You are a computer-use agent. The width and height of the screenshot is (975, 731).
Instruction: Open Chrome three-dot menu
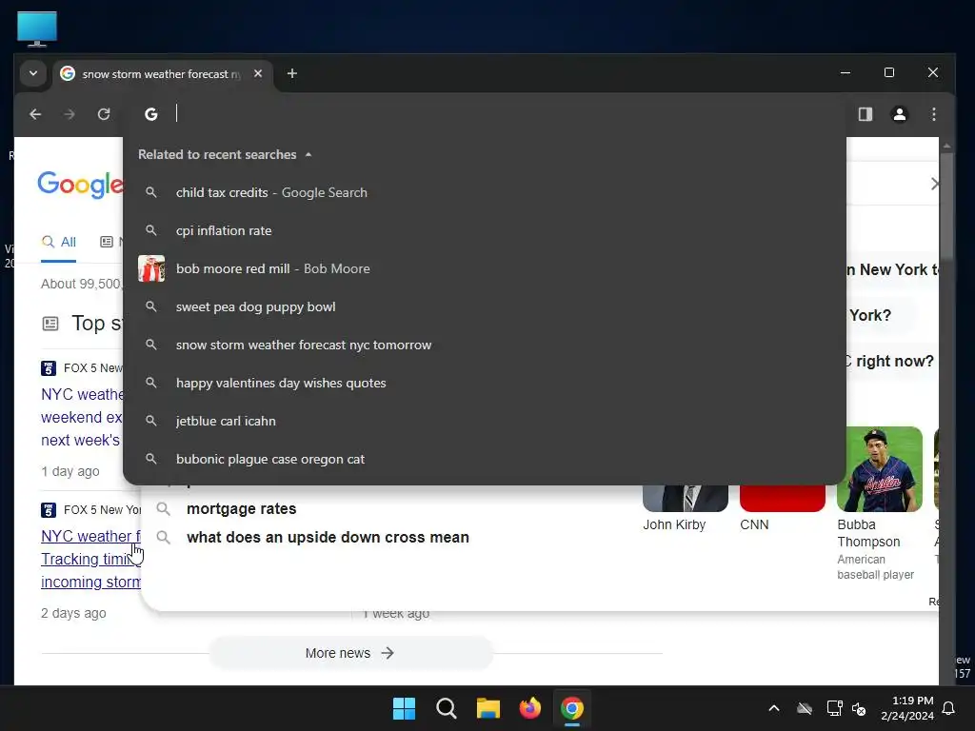933,114
